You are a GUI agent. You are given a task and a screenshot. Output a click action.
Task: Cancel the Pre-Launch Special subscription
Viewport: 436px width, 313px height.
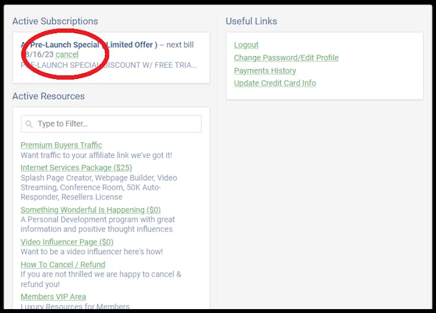click(67, 55)
